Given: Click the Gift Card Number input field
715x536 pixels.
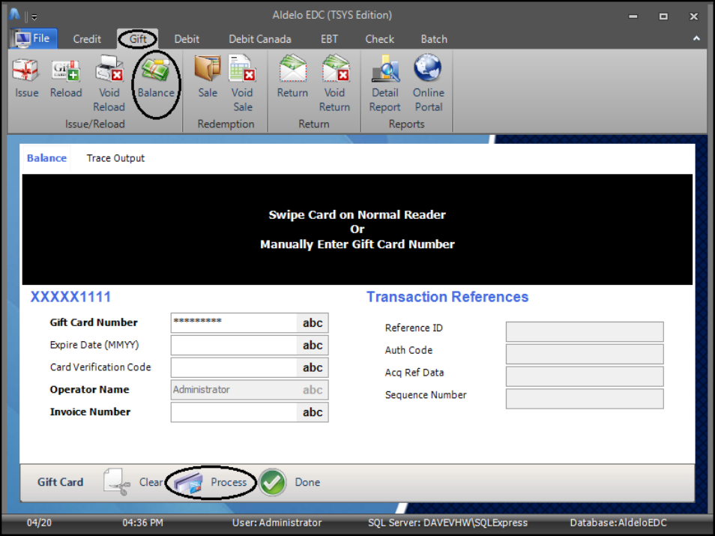Looking at the screenshot, I should click(x=234, y=322).
